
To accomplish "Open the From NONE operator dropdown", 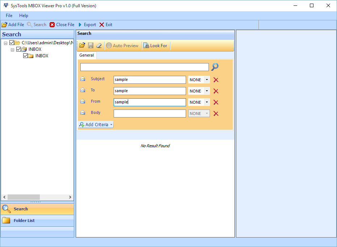I will [207, 102].
